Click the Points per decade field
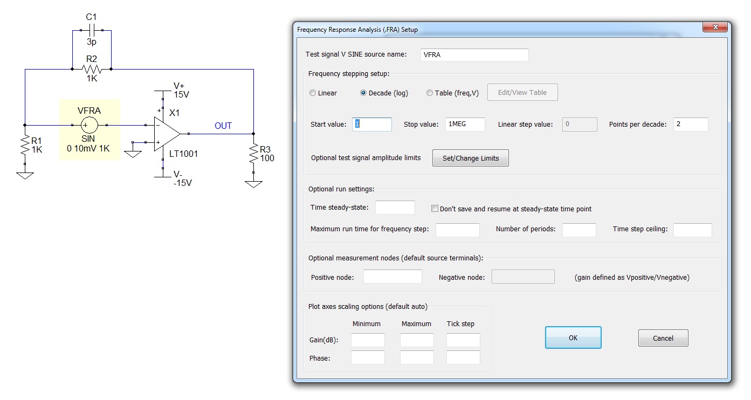 point(690,125)
